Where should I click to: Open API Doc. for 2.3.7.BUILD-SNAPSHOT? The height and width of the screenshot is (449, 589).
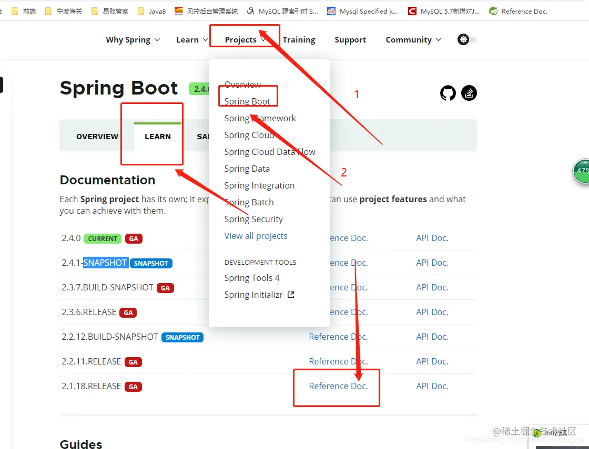pyautogui.click(x=432, y=287)
